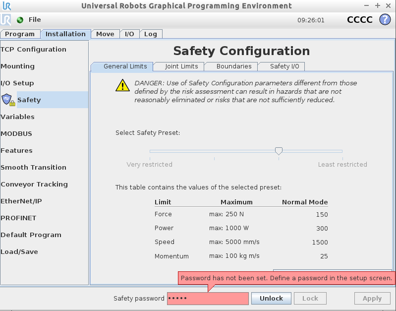396x311 pixels.
Task: Click the Power normal mode value 300
Action: [322, 229]
